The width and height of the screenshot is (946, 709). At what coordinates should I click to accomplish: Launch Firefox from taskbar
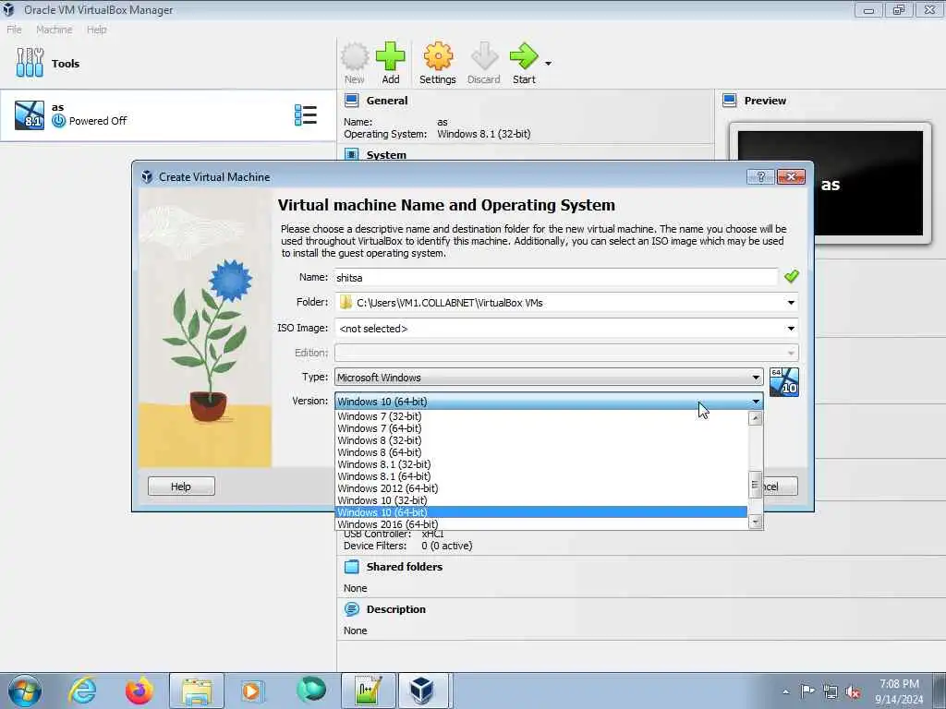[139, 691]
